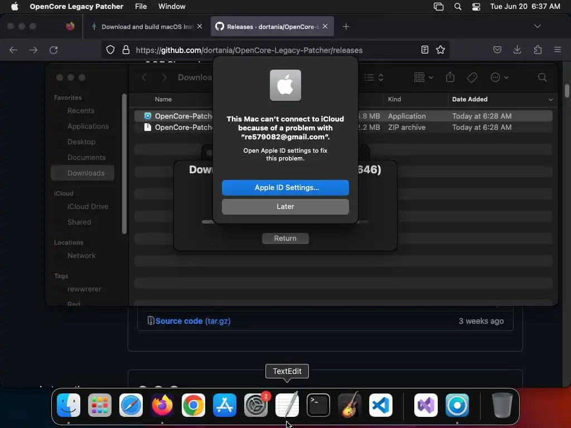Screen dimensions: 571x428
Task: Click the Finder share icon
Action: pyautogui.click(x=450, y=77)
